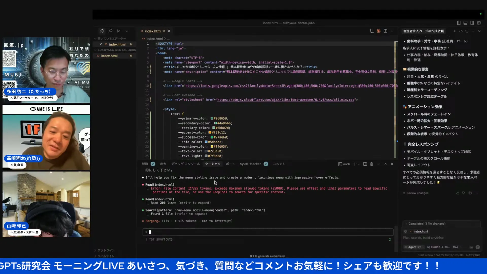Open editor more actions ellipsis

(392, 31)
